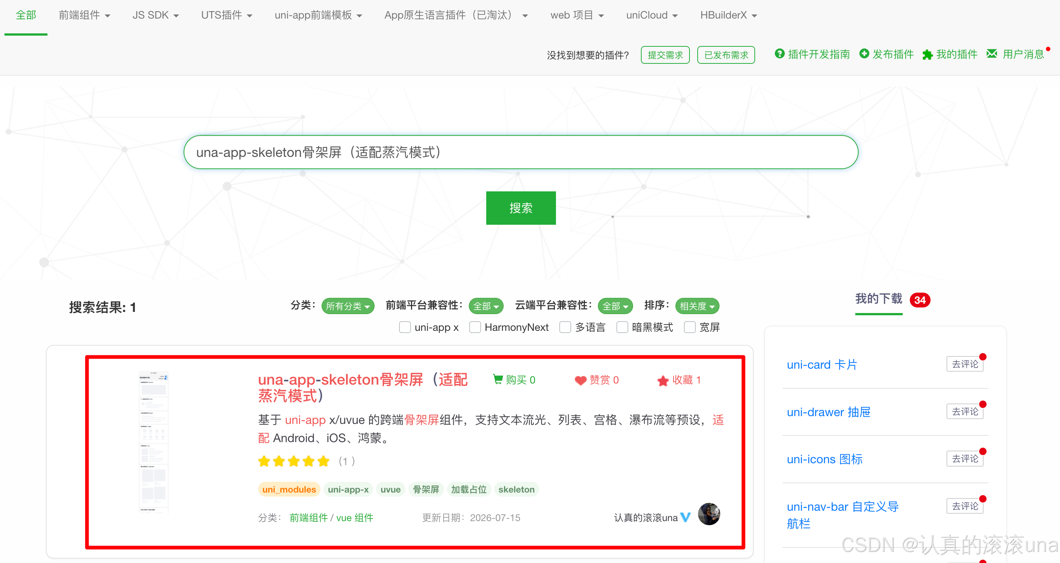Switch to the 我的下载 tab
The height and width of the screenshot is (563, 1060).
pyautogui.click(x=879, y=299)
